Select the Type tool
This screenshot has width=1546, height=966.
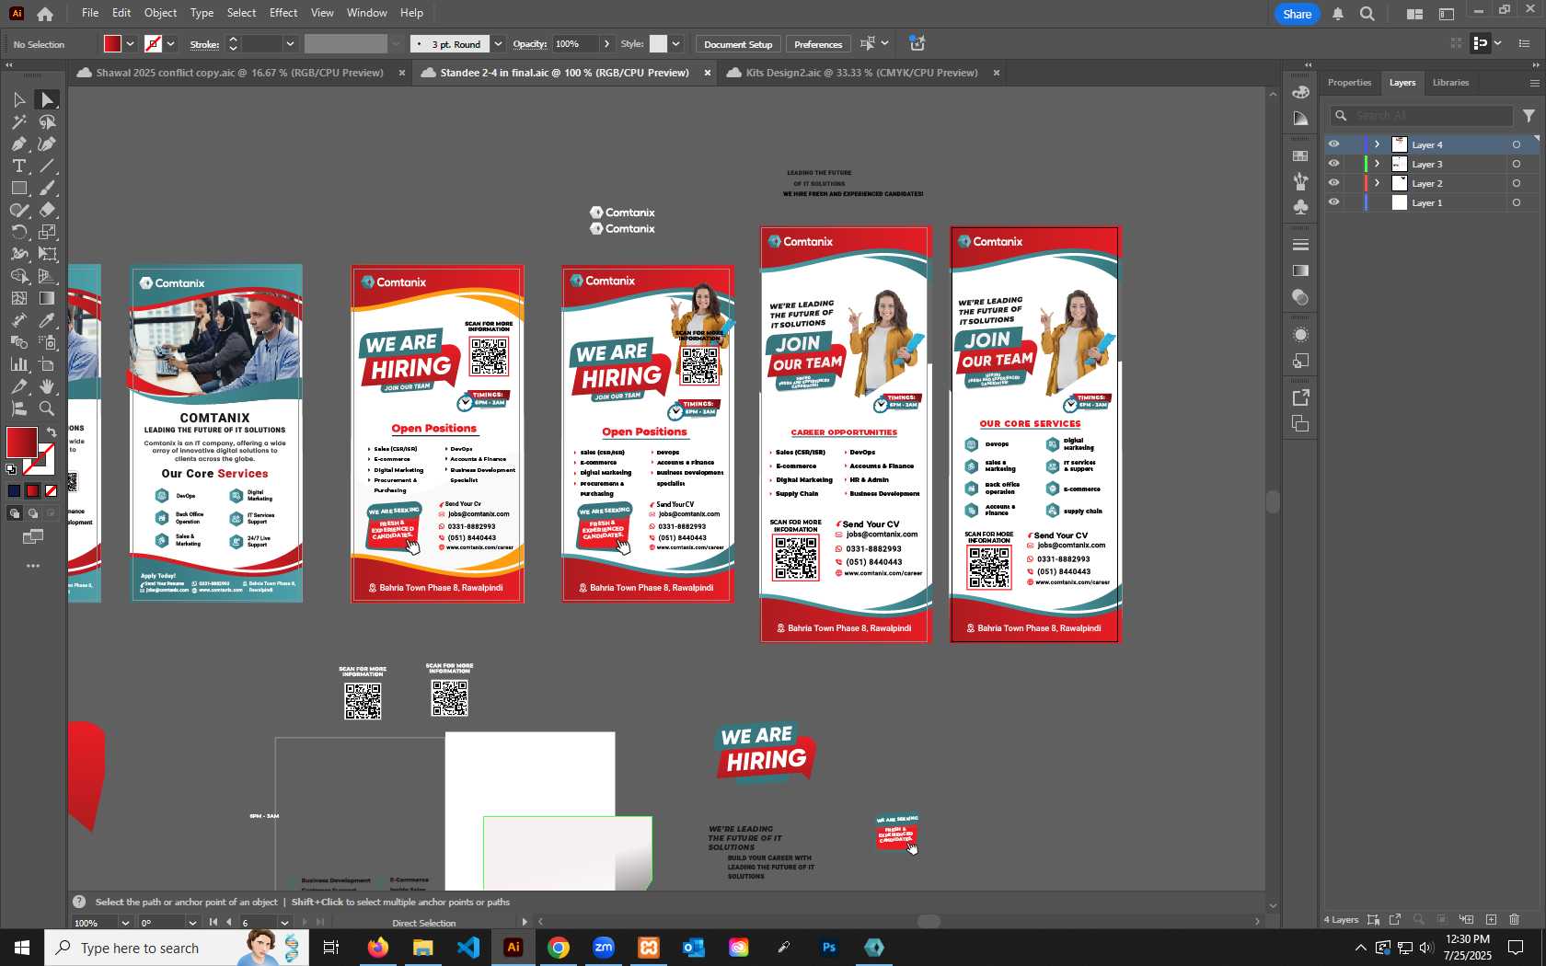(x=18, y=166)
